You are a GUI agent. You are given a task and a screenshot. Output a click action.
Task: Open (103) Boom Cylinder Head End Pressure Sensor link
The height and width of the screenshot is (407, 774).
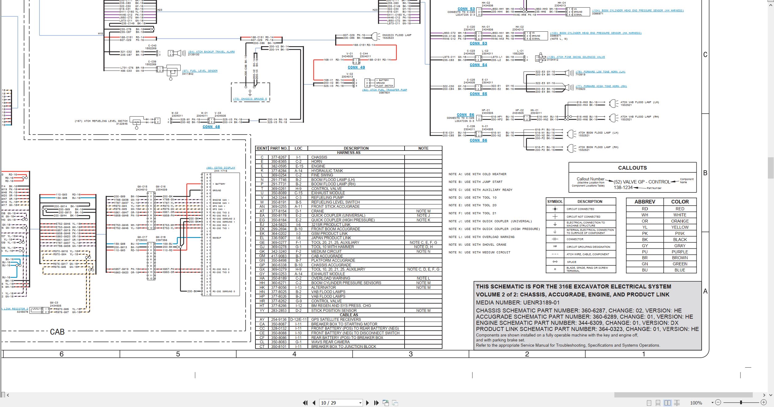596,33
